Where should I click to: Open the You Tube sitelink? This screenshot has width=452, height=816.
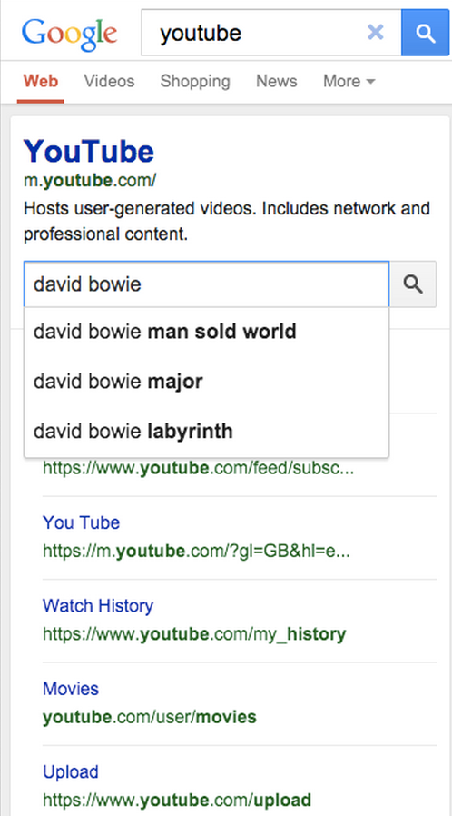point(81,522)
